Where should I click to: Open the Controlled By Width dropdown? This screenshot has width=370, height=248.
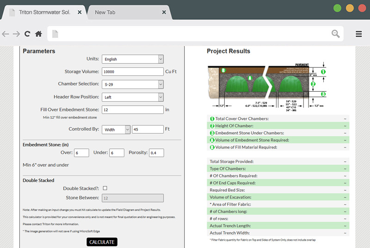(x=116, y=130)
